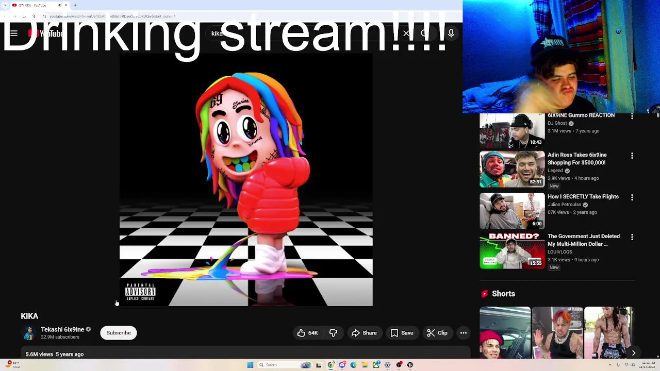Open File Explorer from the taskbar
660x371 pixels.
pyautogui.click(x=365, y=365)
